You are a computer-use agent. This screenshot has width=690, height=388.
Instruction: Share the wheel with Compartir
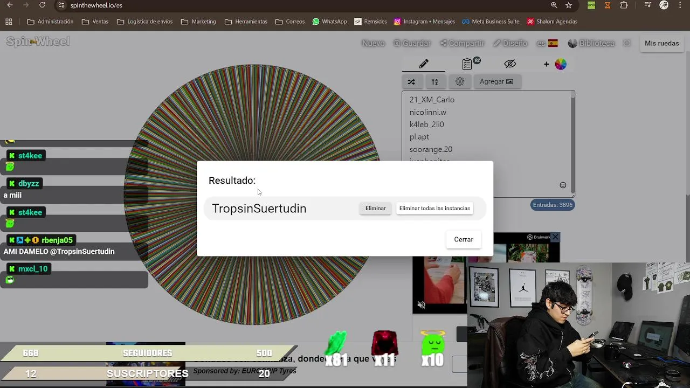(x=462, y=43)
